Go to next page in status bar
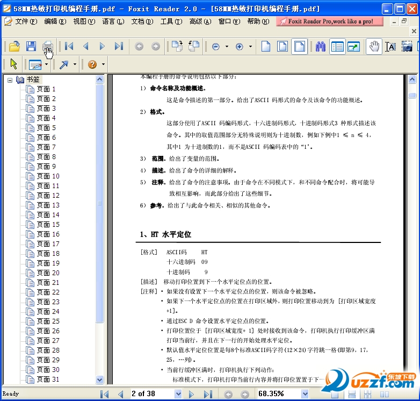 191,394
